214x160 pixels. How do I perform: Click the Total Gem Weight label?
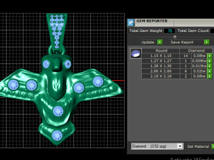[146, 31]
